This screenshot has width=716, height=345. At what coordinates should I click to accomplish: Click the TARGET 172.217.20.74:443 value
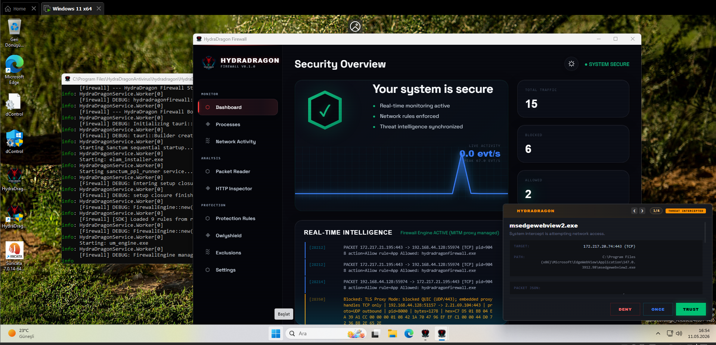(609, 247)
